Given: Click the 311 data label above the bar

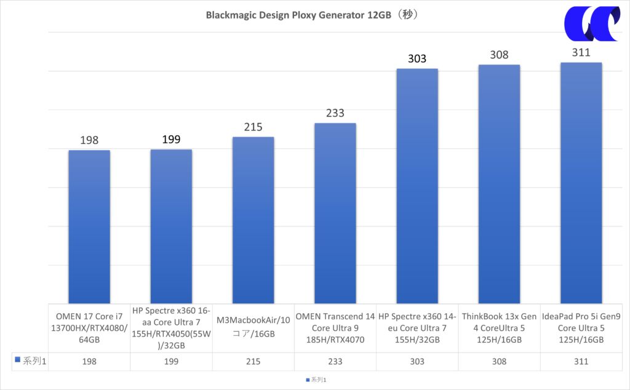Looking at the screenshot, I should 581,53.
